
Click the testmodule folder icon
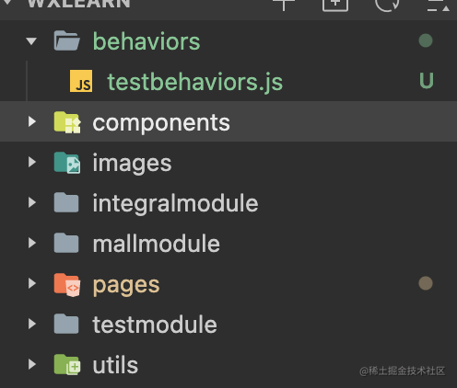click(66, 324)
